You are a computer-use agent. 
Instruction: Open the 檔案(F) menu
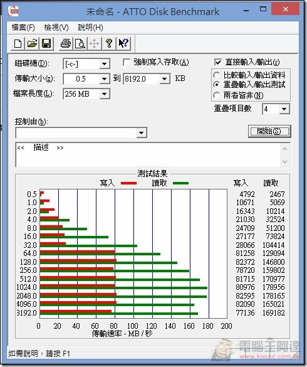(x=23, y=28)
